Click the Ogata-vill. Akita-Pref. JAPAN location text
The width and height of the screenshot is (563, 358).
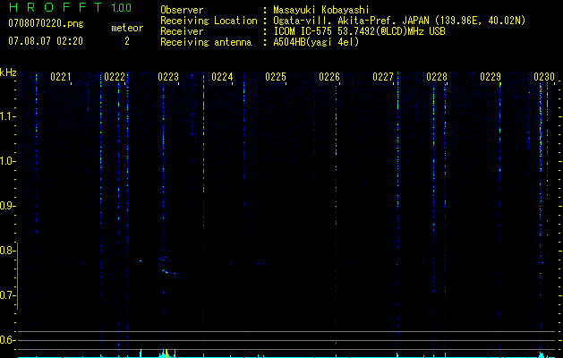(x=399, y=21)
